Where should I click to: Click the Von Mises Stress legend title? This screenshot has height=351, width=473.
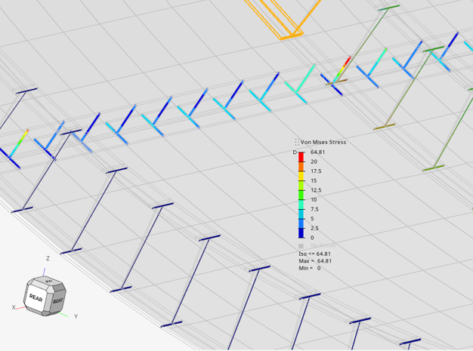pyautogui.click(x=323, y=142)
